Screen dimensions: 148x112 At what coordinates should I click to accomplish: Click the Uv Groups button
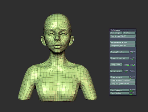pyautogui.click(x=129, y=33)
